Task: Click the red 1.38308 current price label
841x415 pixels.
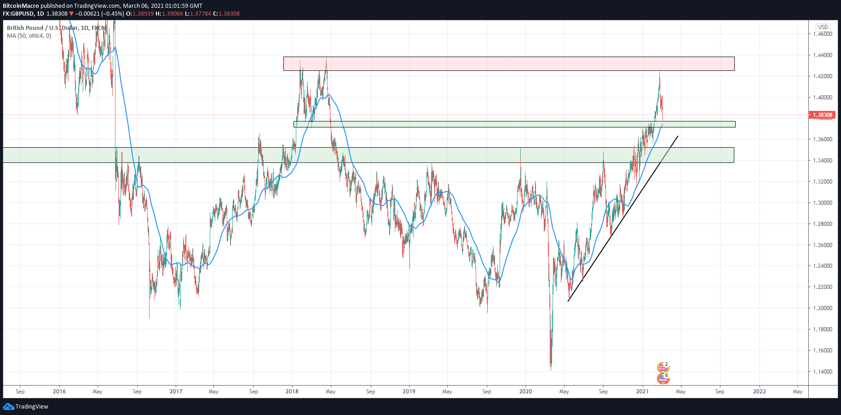Action: tap(822, 115)
